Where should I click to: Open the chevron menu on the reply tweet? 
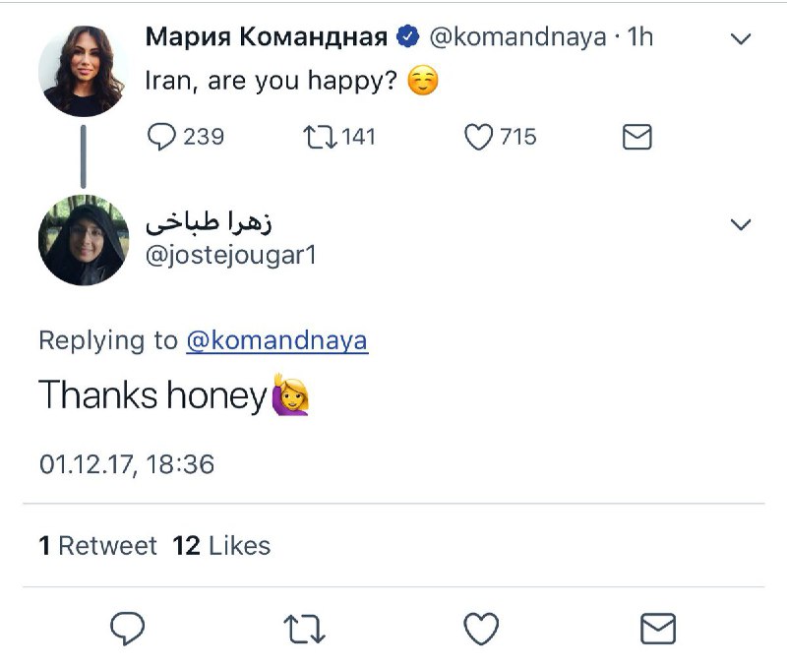739,223
